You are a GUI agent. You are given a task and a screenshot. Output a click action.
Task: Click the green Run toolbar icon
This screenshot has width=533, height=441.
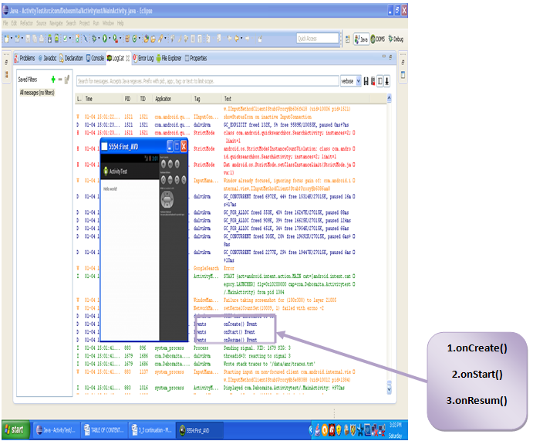point(105,39)
